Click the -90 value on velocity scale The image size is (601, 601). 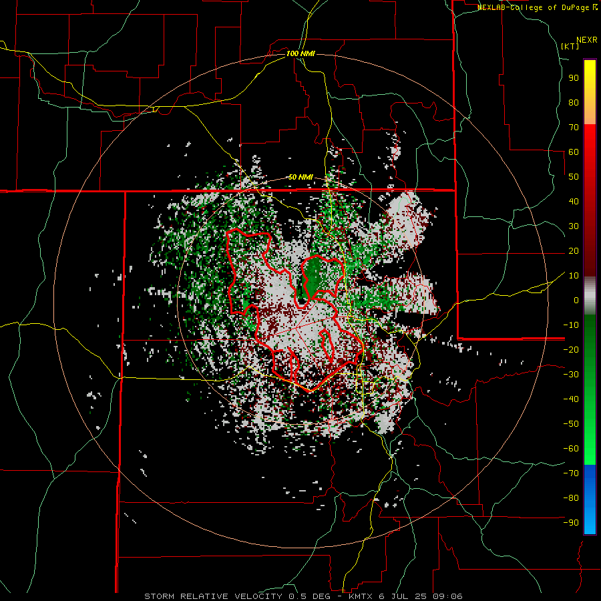pyautogui.click(x=571, y=523)
